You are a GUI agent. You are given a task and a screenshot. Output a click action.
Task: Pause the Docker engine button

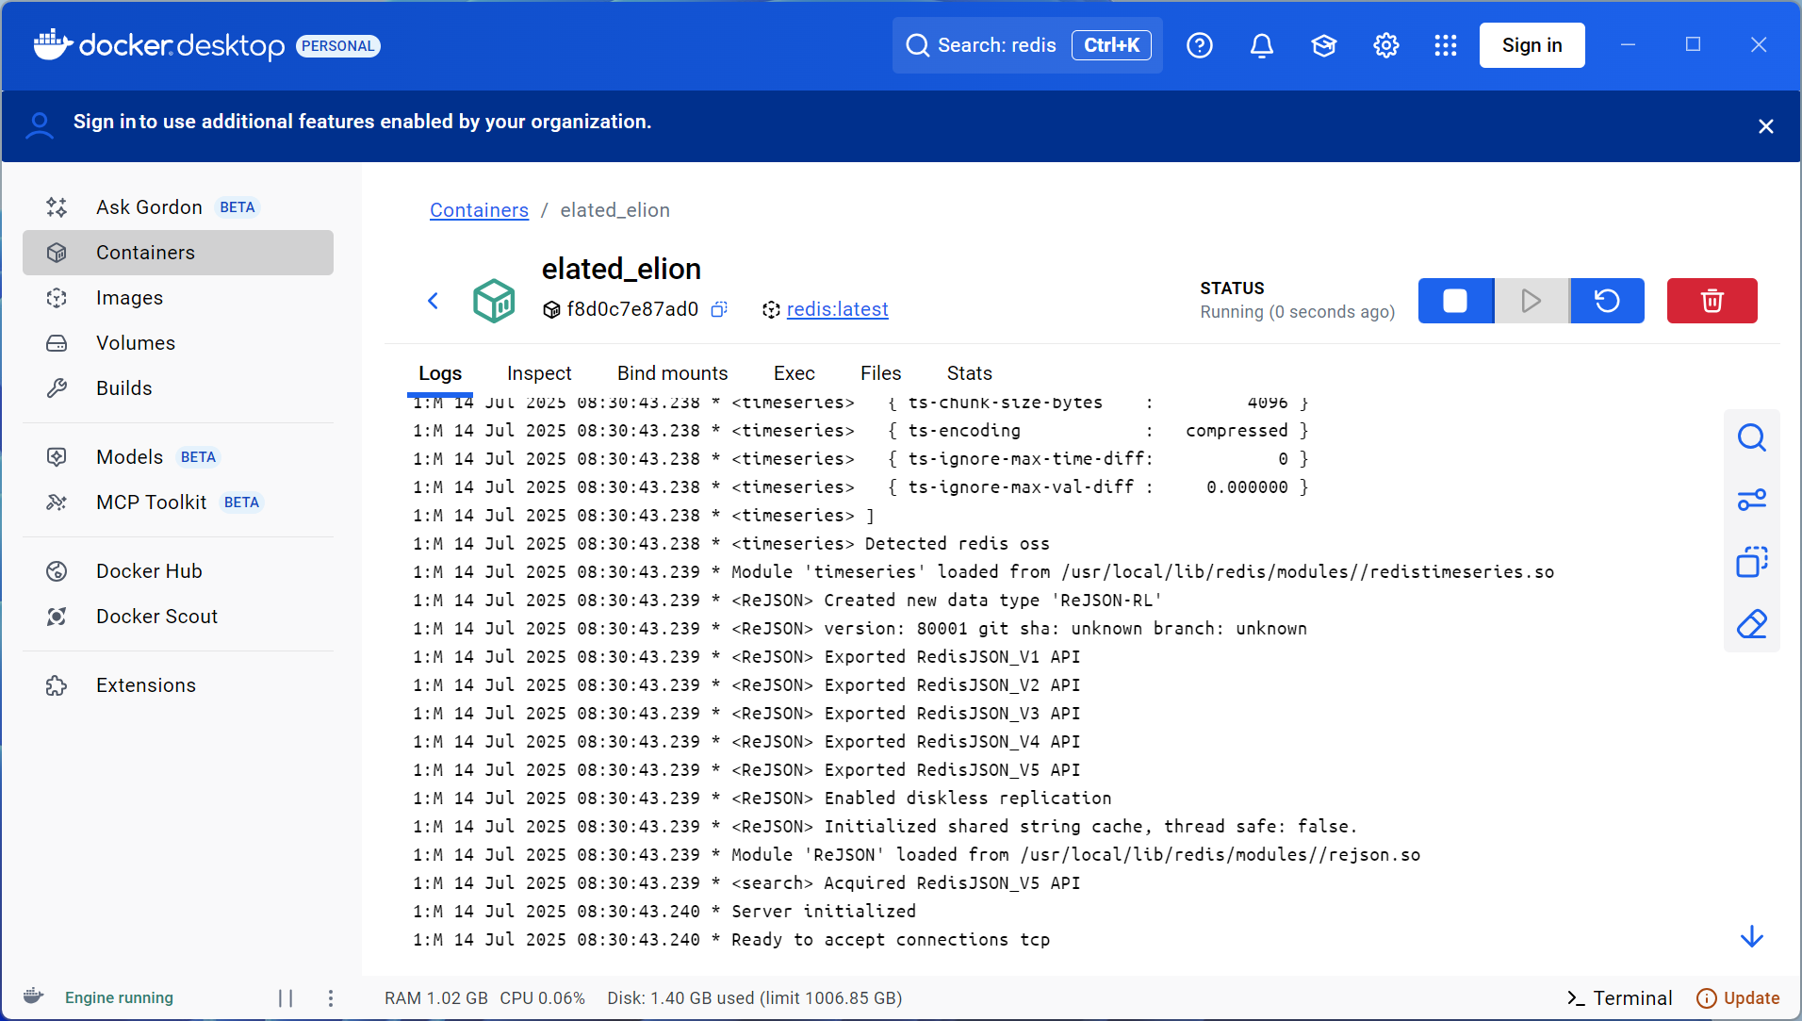pos(286,998)
